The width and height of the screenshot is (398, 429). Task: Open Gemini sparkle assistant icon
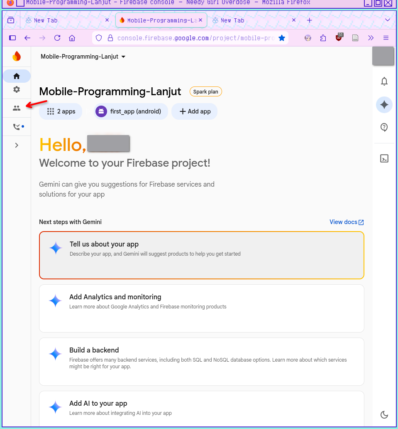point(384,105)
